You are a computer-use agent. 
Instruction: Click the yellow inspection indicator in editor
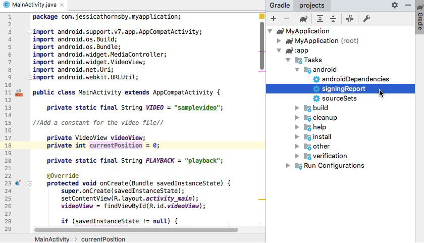(262, 16)
